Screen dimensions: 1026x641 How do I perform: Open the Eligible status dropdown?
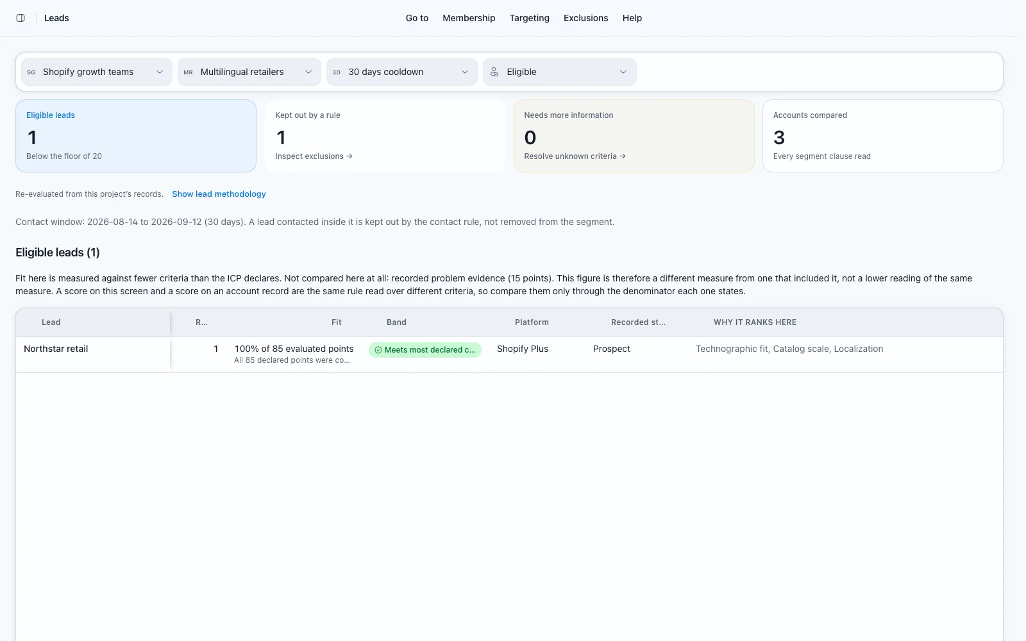click(x=560, y=72)
